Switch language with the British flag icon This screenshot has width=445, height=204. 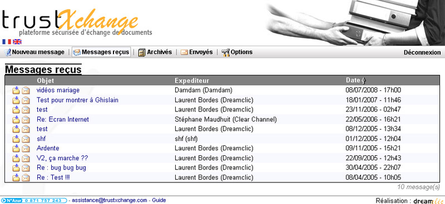[17, 42]
